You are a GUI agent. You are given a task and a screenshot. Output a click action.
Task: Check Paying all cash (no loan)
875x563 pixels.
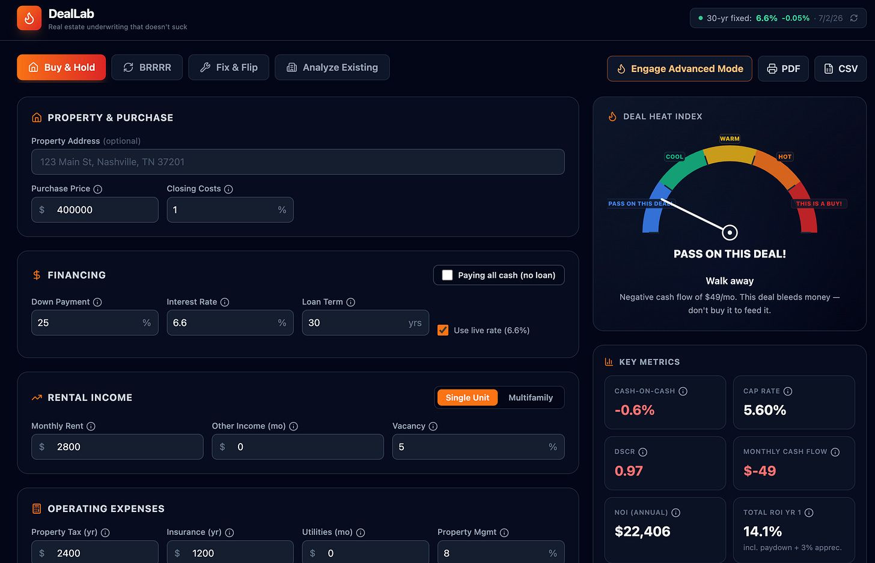coord(447,275)
